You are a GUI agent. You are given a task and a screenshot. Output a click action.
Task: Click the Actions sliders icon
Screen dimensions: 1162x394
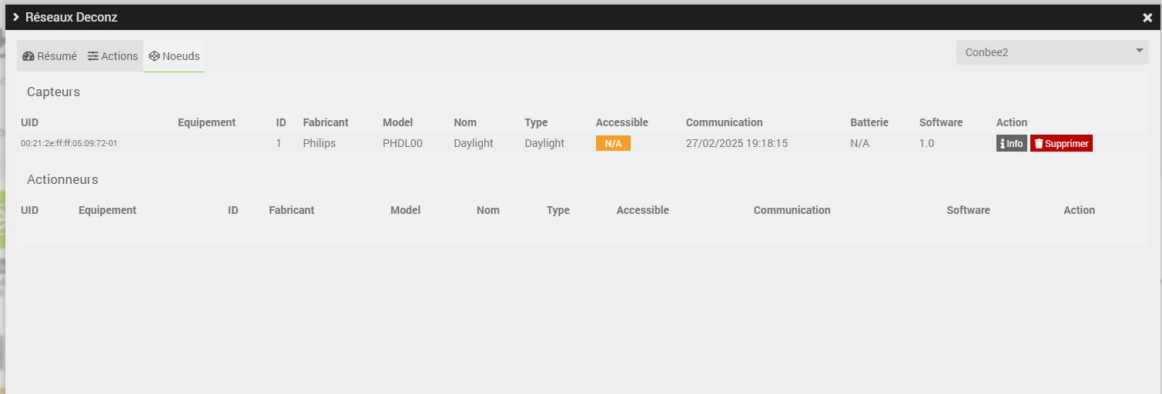tap(93, 56)
